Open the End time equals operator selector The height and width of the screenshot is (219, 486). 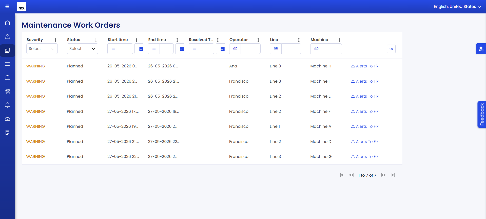point(154,49)
